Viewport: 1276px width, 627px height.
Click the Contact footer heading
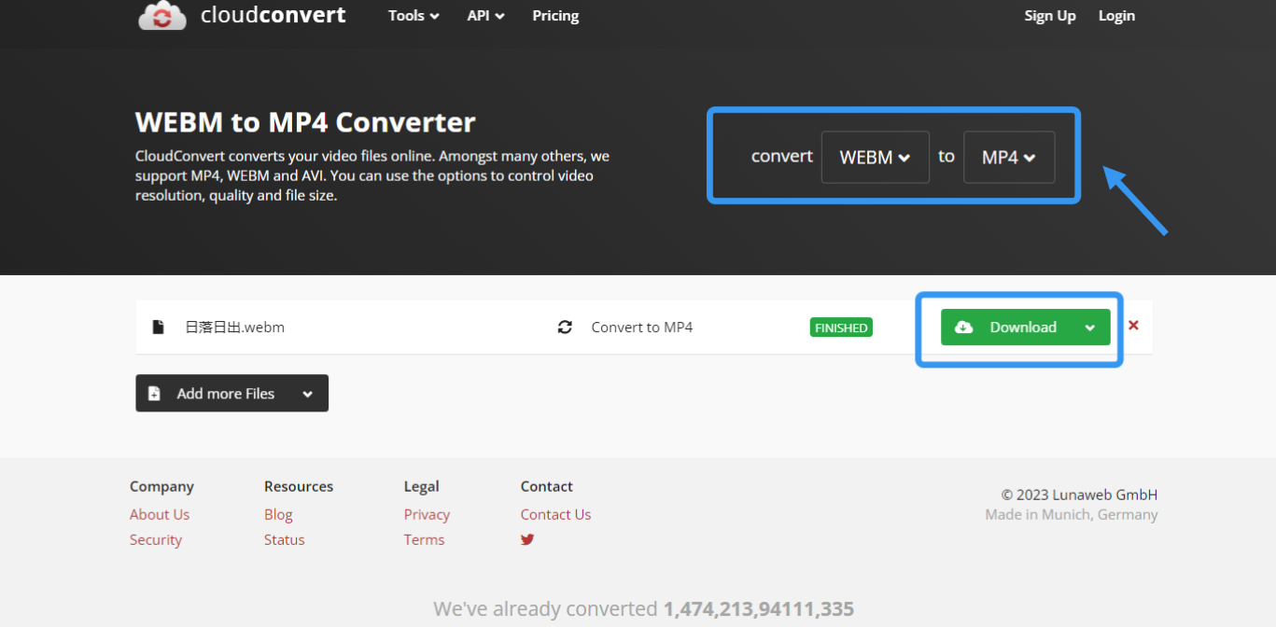[547, 486]
